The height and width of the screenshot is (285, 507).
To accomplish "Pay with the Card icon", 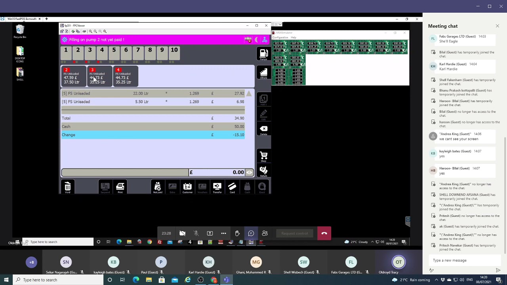I will [232, 187].
